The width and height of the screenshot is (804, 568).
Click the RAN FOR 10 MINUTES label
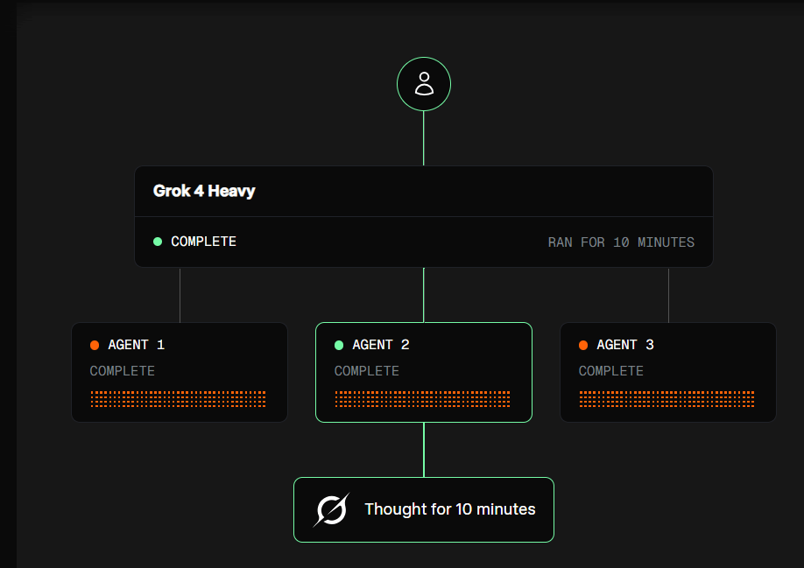tap(621, 242)
